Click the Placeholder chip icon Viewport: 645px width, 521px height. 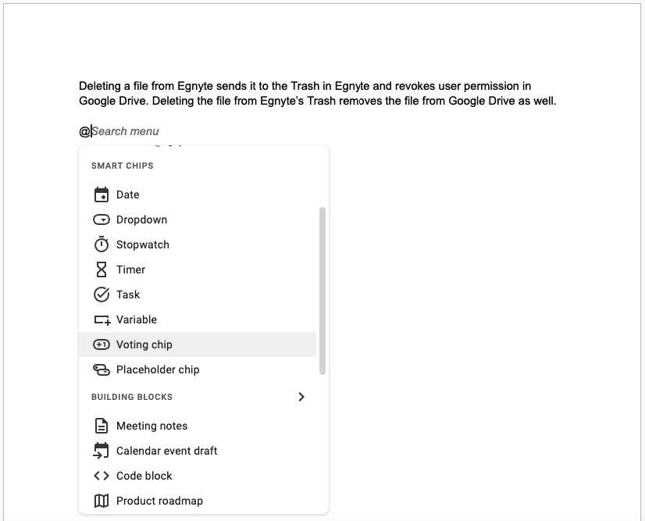pos(102,369)
